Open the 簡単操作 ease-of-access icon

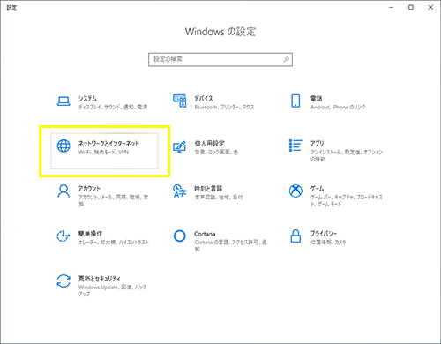click(64, 236)
